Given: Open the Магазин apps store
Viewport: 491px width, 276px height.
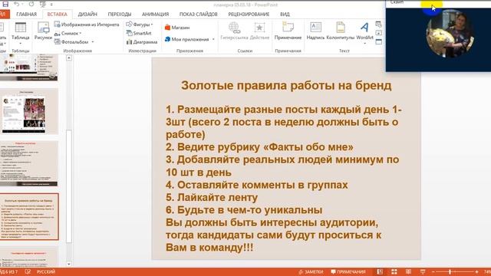Looking at the screenshot, I should pos(177,28).
